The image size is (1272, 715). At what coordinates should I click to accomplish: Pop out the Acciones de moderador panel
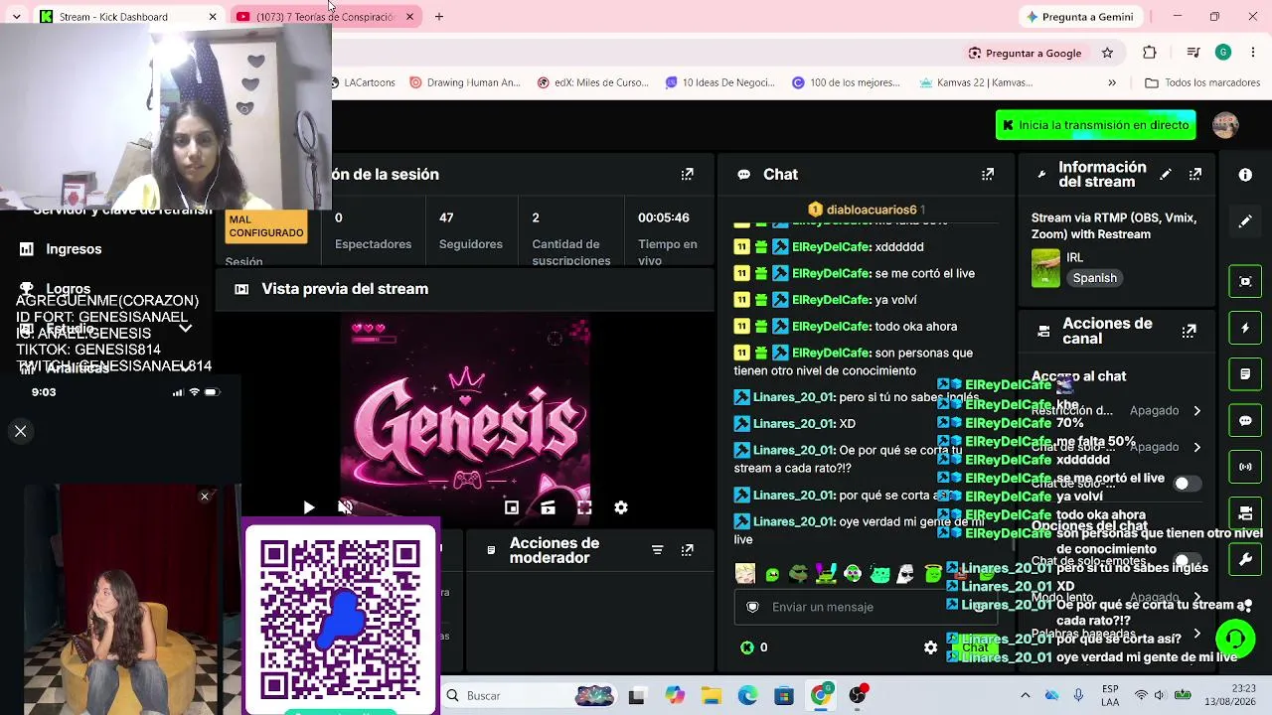coord(688,550)
